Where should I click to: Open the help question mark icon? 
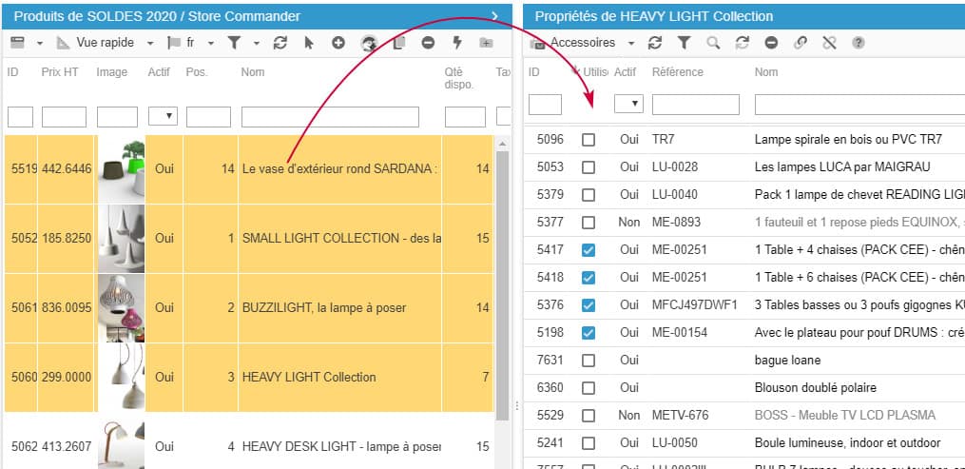pos(859,43)
